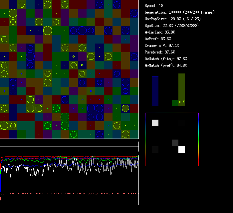The image size is (233, 213).
Task: Click the Speed: 10 readout
Action: tap(154, 6)
